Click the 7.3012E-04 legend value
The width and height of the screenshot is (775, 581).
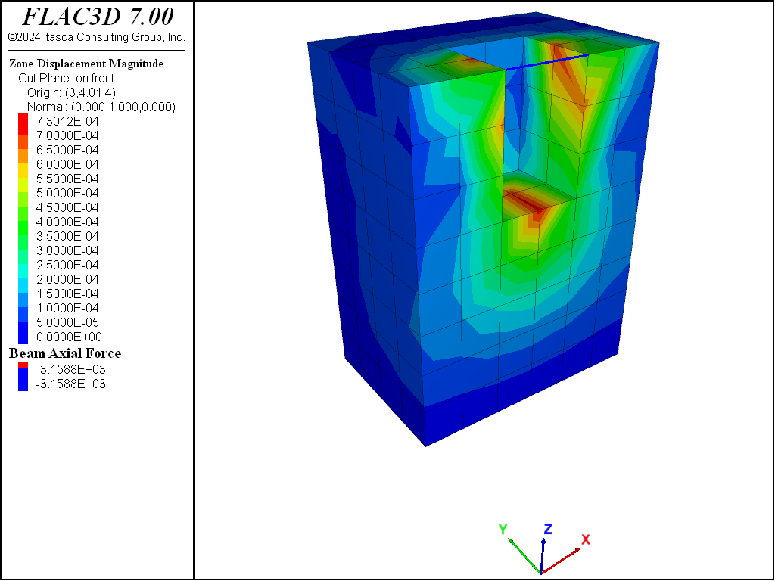67,121
